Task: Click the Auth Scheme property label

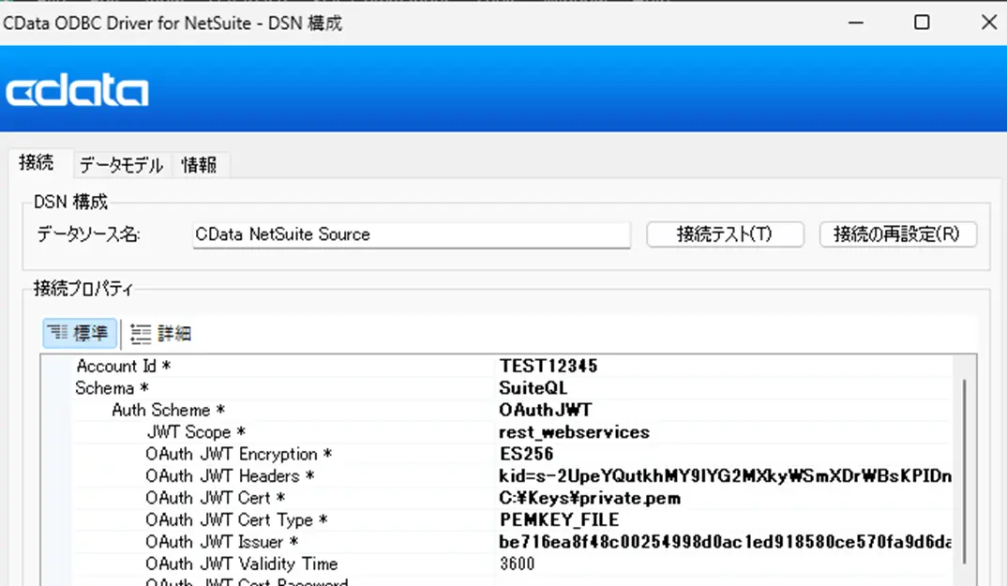Action: (168, 410)
